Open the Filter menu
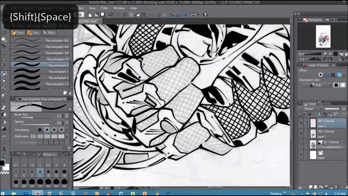This screenshot has width=348, height=196. (105, 8)
